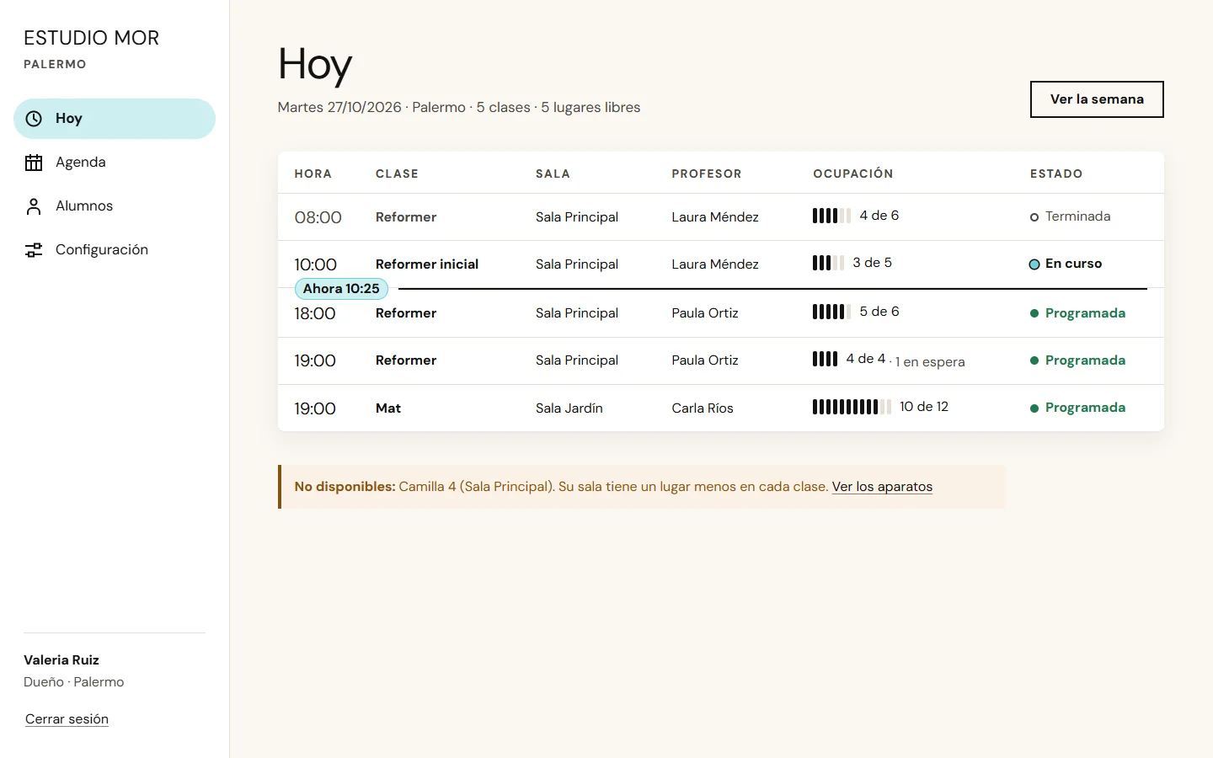Click the green dot for 18:00 Reformer
This screenshot has height=758, width=1213.
pyautogui.click(x=1034, y=313)
